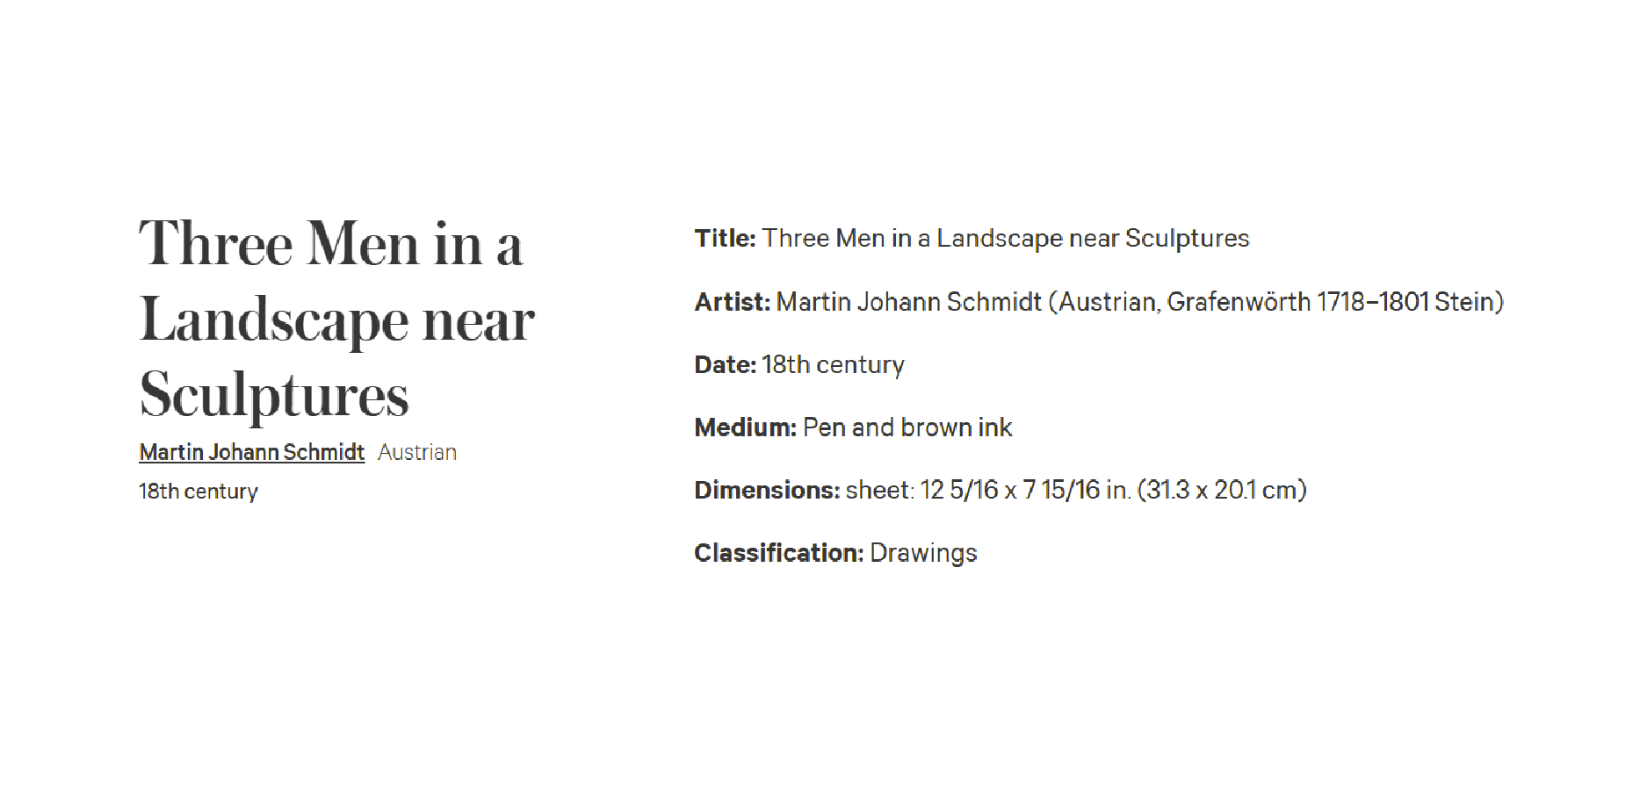
Task: Click the bold Title: label
Action: (725, 239)
